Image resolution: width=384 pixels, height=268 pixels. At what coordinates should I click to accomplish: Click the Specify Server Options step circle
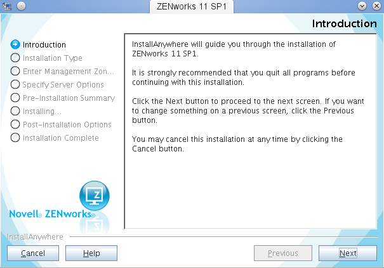point(16,85)
